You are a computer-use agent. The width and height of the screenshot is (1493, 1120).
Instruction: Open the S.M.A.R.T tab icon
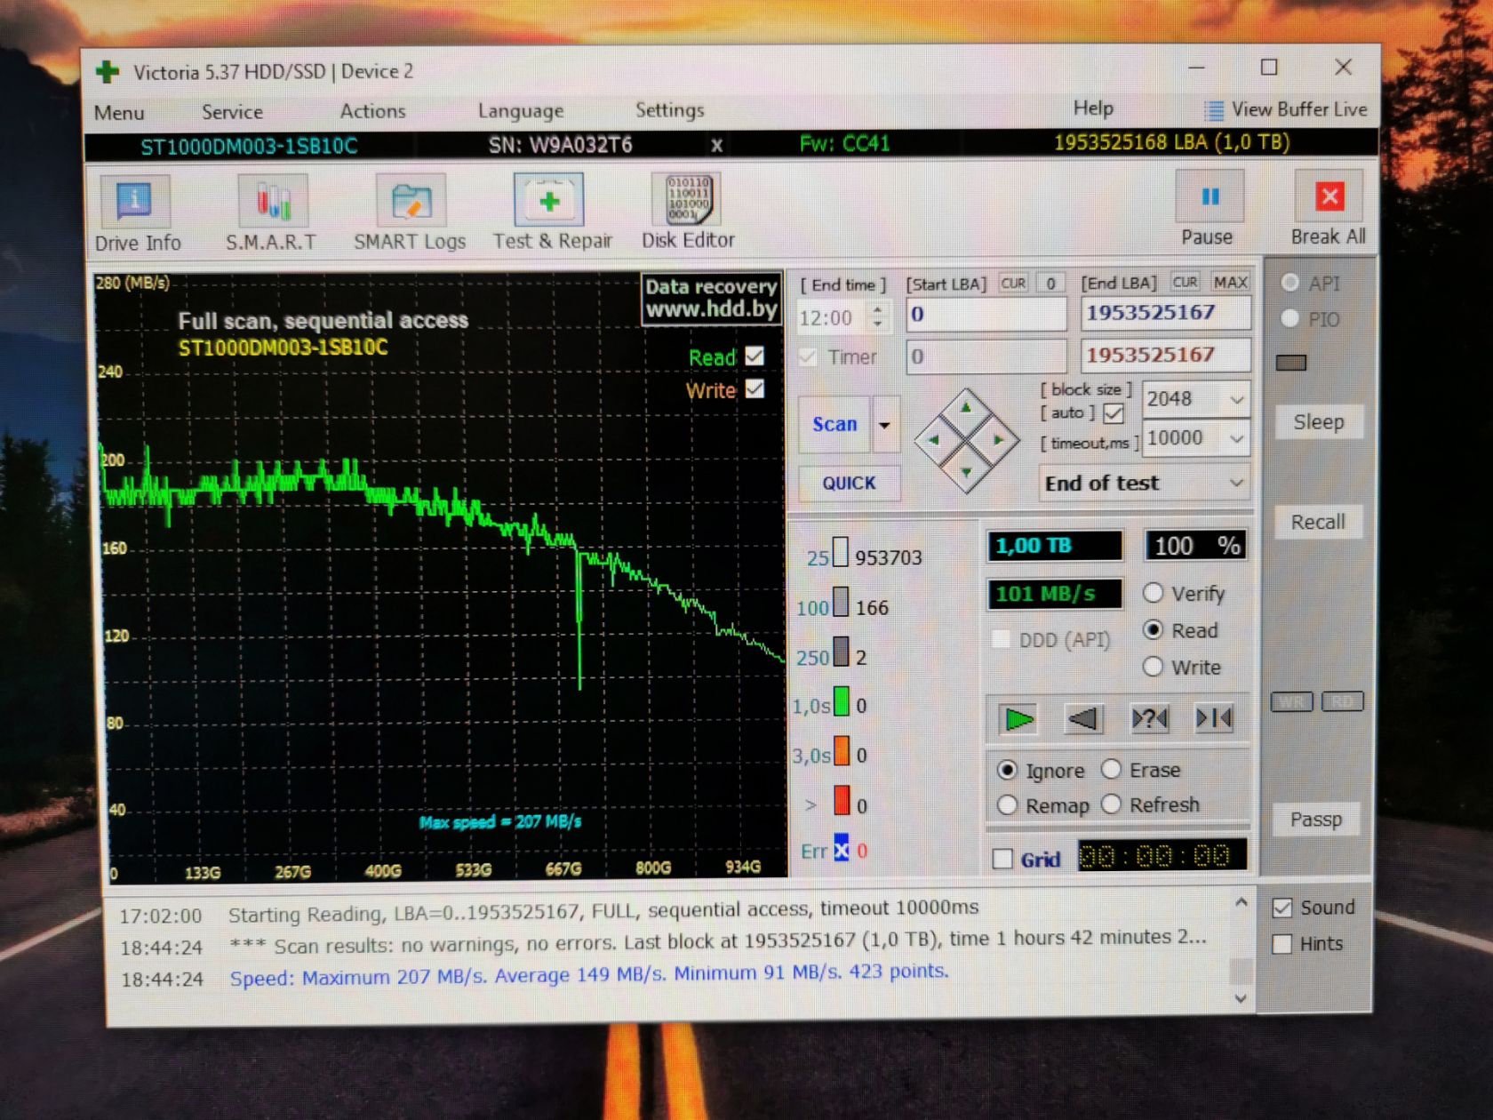coord(273,202)
